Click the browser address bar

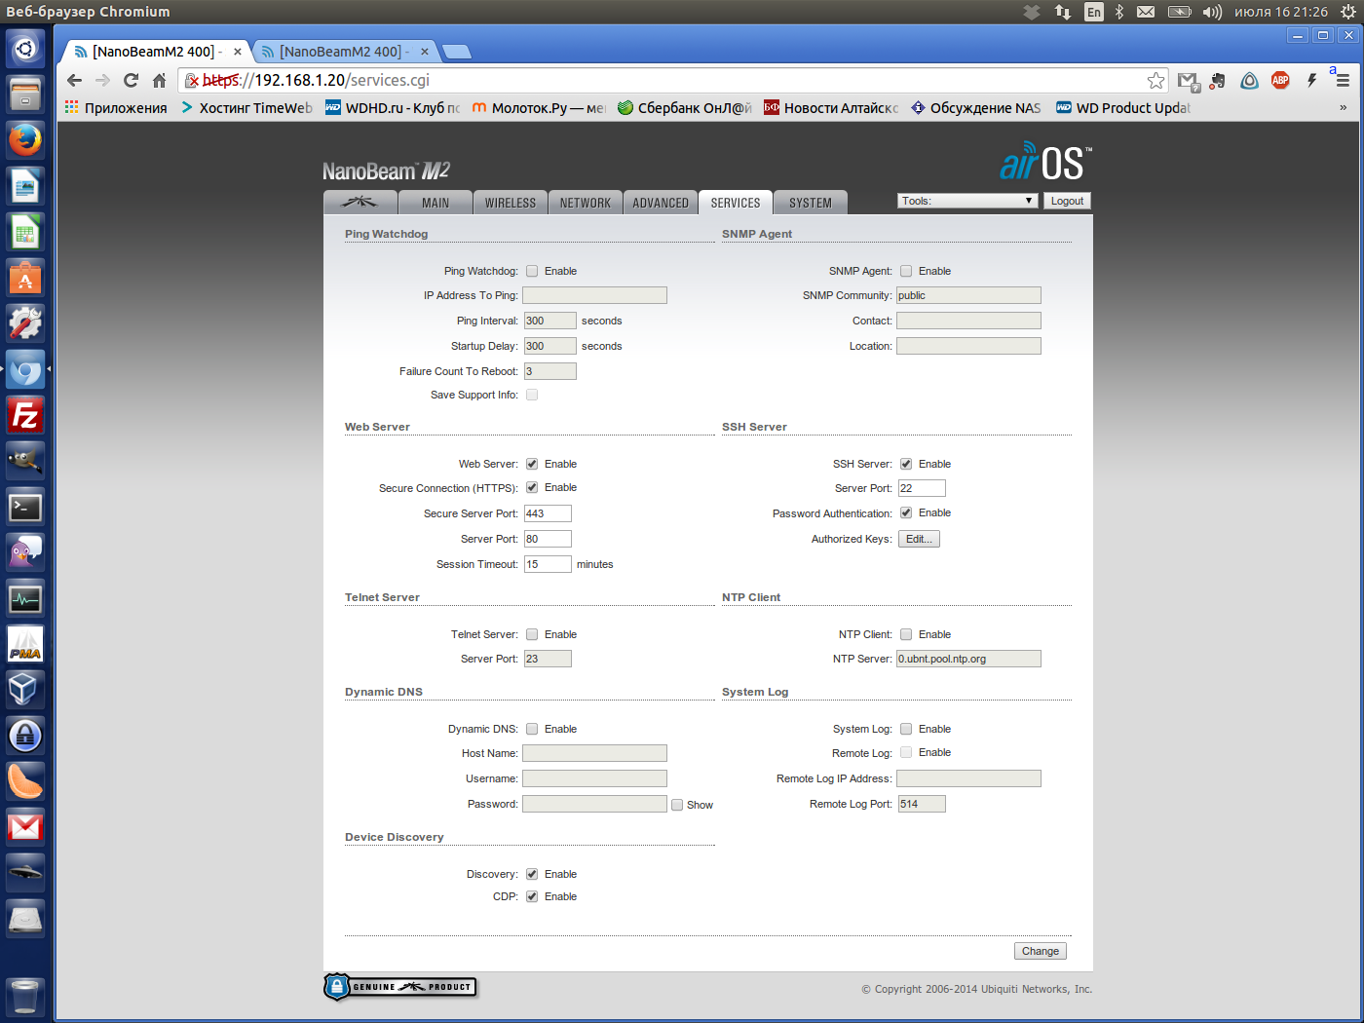(x=672, y=80)
